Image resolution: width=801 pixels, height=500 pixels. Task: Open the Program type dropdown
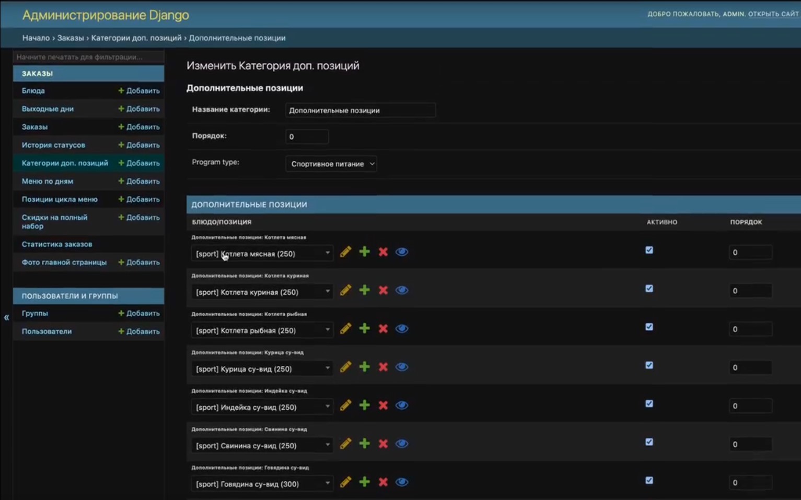click(x=331, y=164)
